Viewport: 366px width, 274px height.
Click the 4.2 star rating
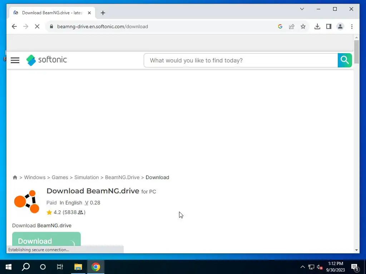[x=66, y=212]
